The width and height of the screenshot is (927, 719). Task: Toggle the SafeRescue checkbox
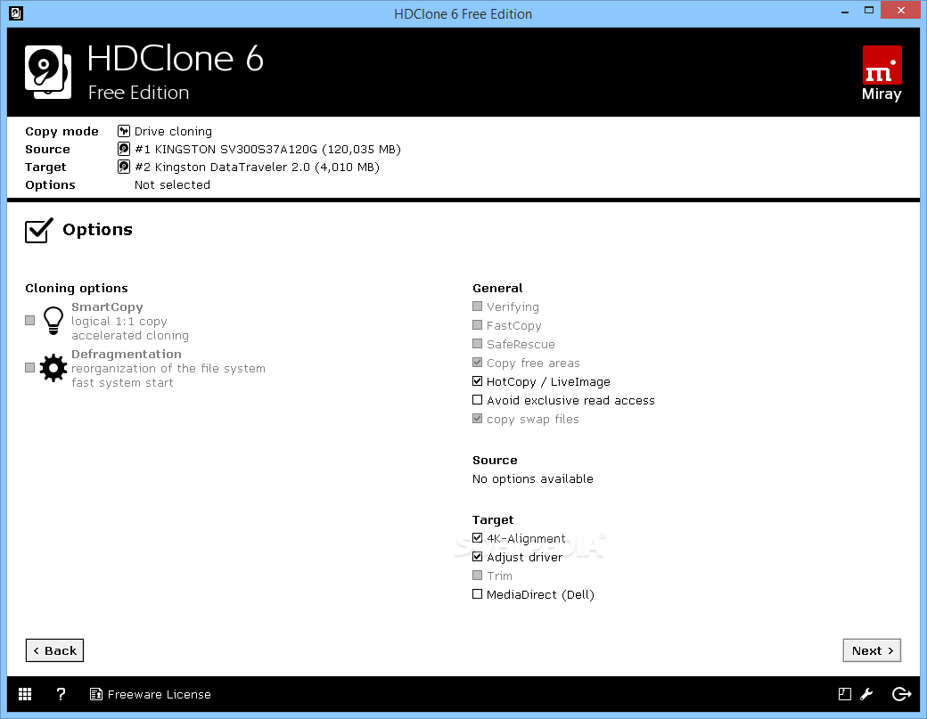coord(477,343)
